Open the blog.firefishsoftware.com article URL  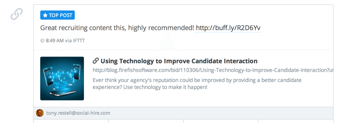(213, 70)
